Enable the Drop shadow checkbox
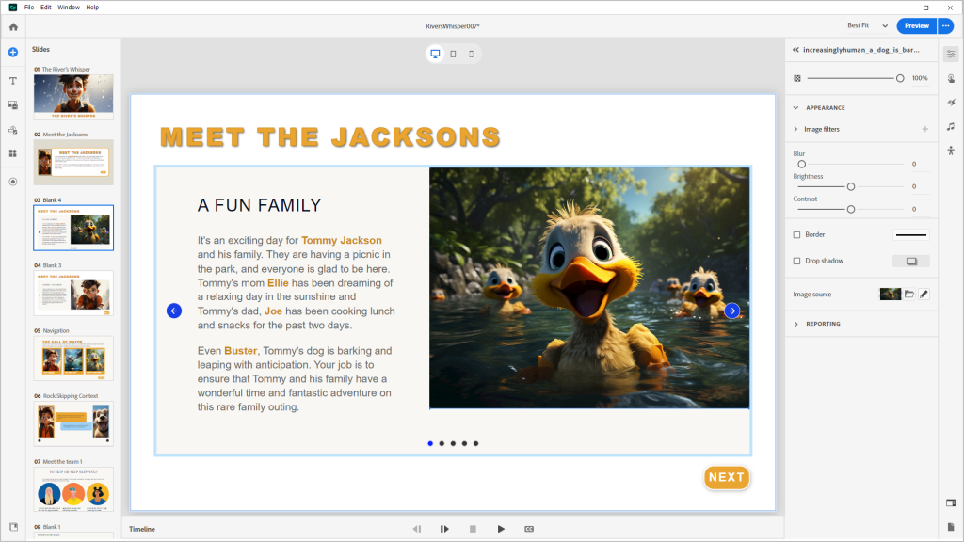The width and height of the screenshot is (964, 542). [797, 261]
